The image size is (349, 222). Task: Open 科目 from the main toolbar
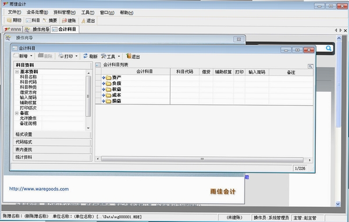pos(29,21)
